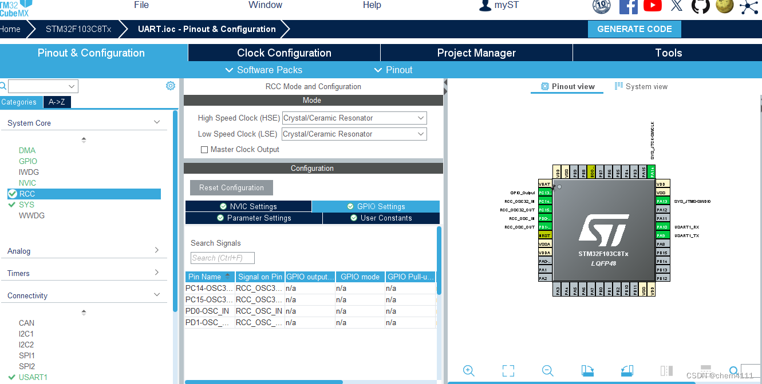Image resolution: width=762 pixels, height=384 pixels.
Task: Open the Pinout dropdown menu
Action: (393, 70)
